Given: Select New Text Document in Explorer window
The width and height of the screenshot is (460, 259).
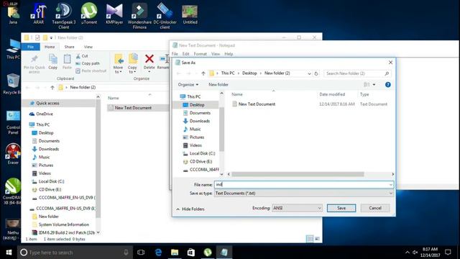Looking at the screenshot, I should tap(133, 108).
